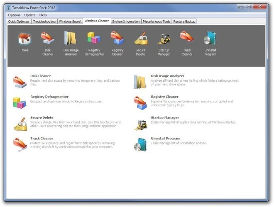
Task: Open the Registry Defragmenter heading link
Action: (x=49, y=97)
